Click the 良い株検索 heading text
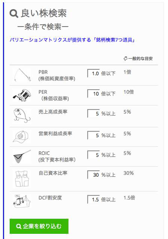 (x=44, y=13)
